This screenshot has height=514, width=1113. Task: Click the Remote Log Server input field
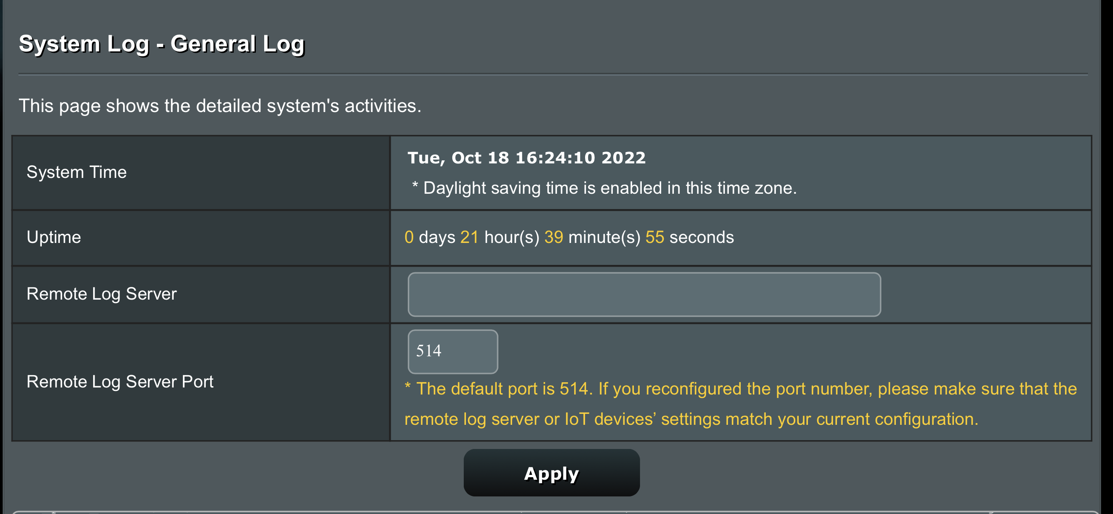coord(644,294)
